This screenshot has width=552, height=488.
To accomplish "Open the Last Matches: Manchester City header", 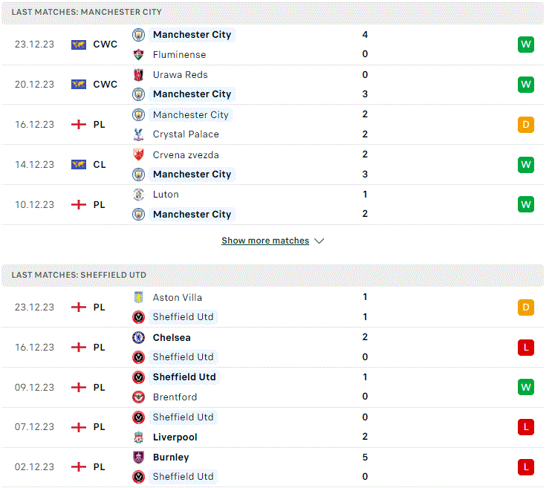I will 273,13.
